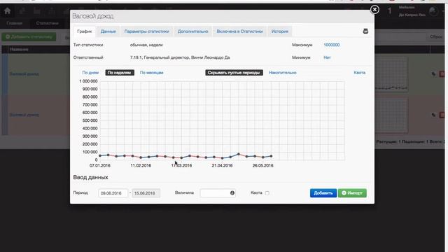This screenshot has width=448, height=252.
Task: Click the printer icon in the dialog
Action: click(x=365, y=31)
